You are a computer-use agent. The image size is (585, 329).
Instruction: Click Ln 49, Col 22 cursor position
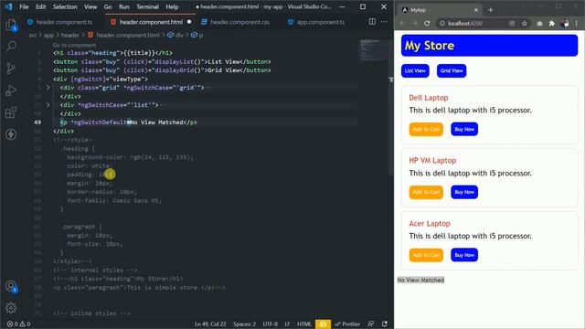(x=210, y=324)
